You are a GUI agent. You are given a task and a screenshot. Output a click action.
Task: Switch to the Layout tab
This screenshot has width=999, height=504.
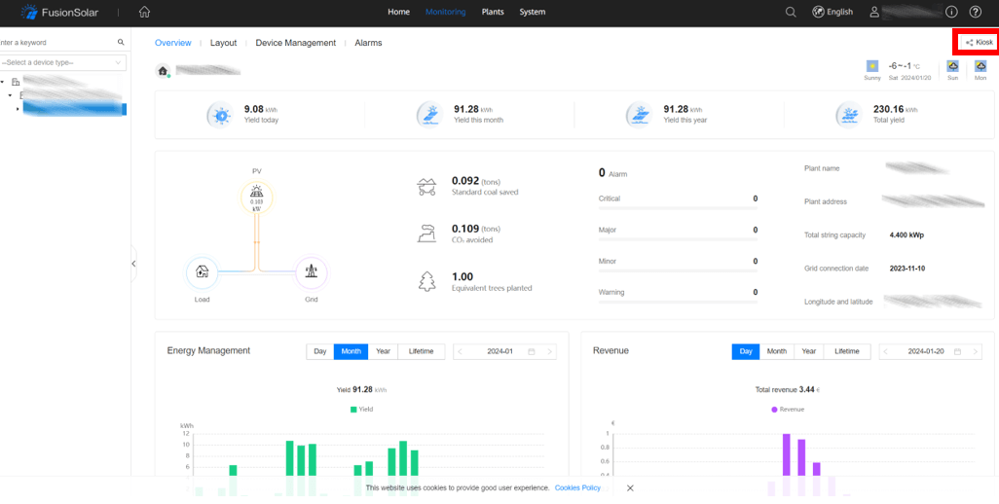click(224, 43)
